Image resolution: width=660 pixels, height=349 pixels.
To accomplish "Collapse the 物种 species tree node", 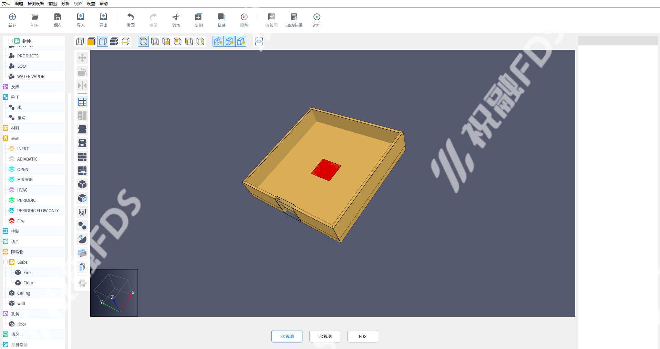I will 11,41.
